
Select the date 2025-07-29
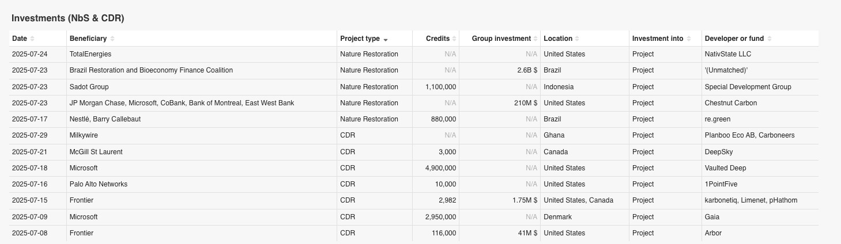tap(30, 135)
